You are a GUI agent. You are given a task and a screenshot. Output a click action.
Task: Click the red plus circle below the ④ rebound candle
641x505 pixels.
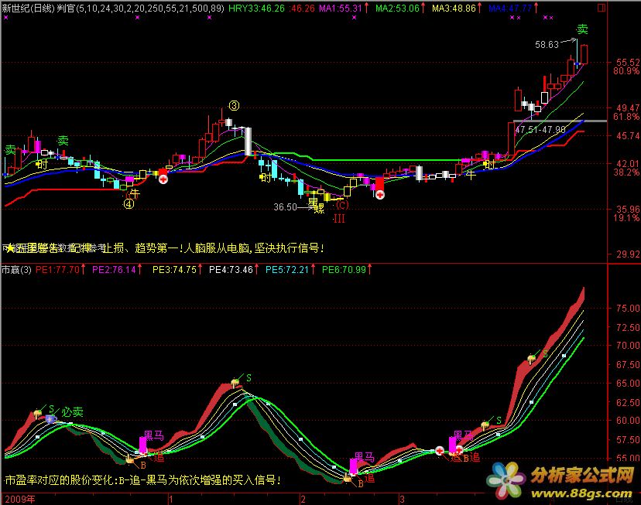[163, 179]
